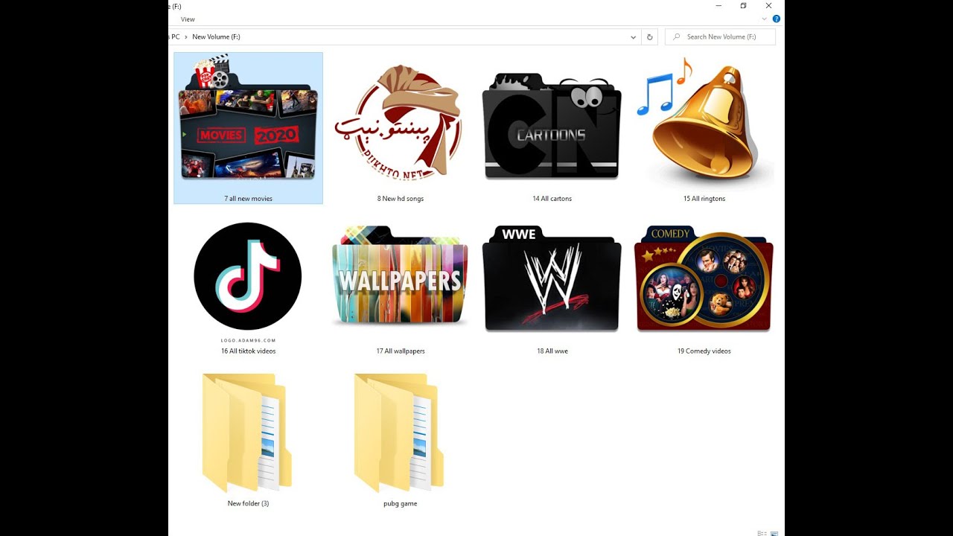The width and height of the screenshot is (953, 536).
Task: Click New Volume (F:) in breadcrumb
Action: 216,36
